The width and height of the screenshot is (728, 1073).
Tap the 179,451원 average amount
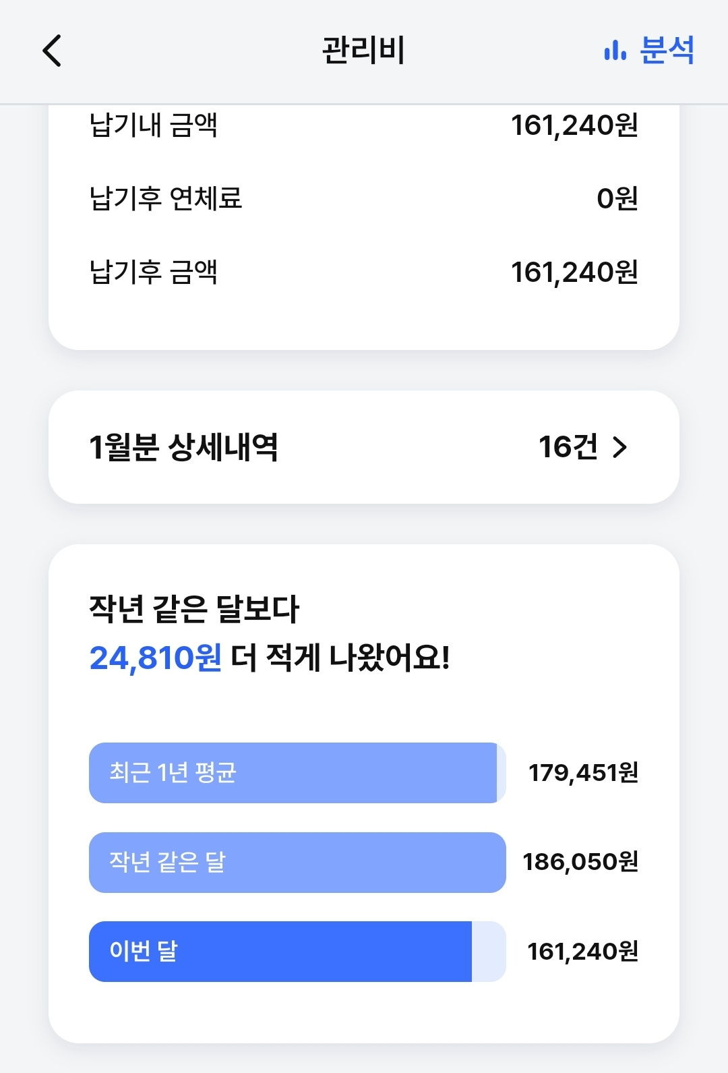583,773
